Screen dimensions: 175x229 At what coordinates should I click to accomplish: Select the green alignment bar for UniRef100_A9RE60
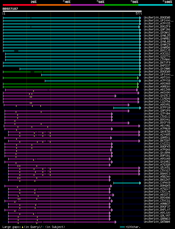click(70, 87)
